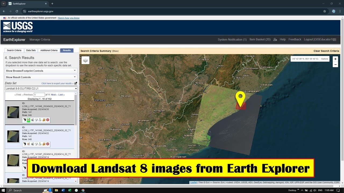
Task: Zoom out on the map
Action: [335, 64]
